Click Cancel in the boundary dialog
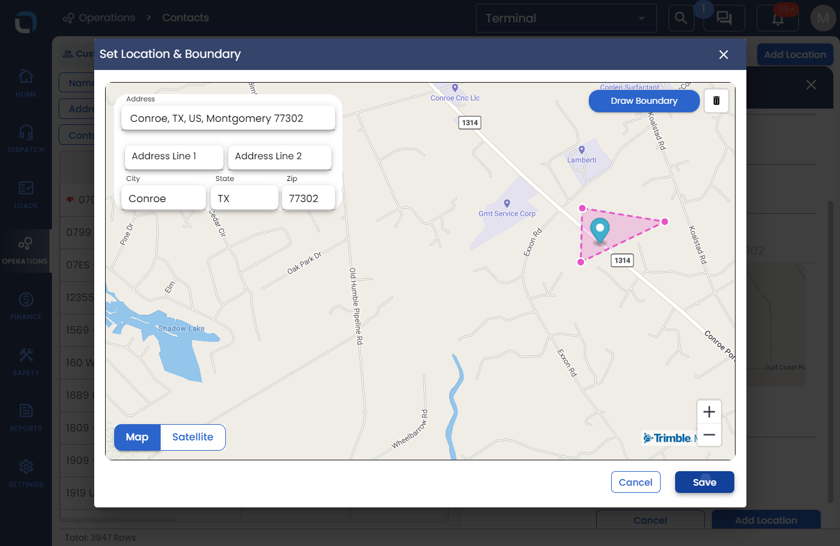Viewport: 840px width, 546px height. click(635, 482)
